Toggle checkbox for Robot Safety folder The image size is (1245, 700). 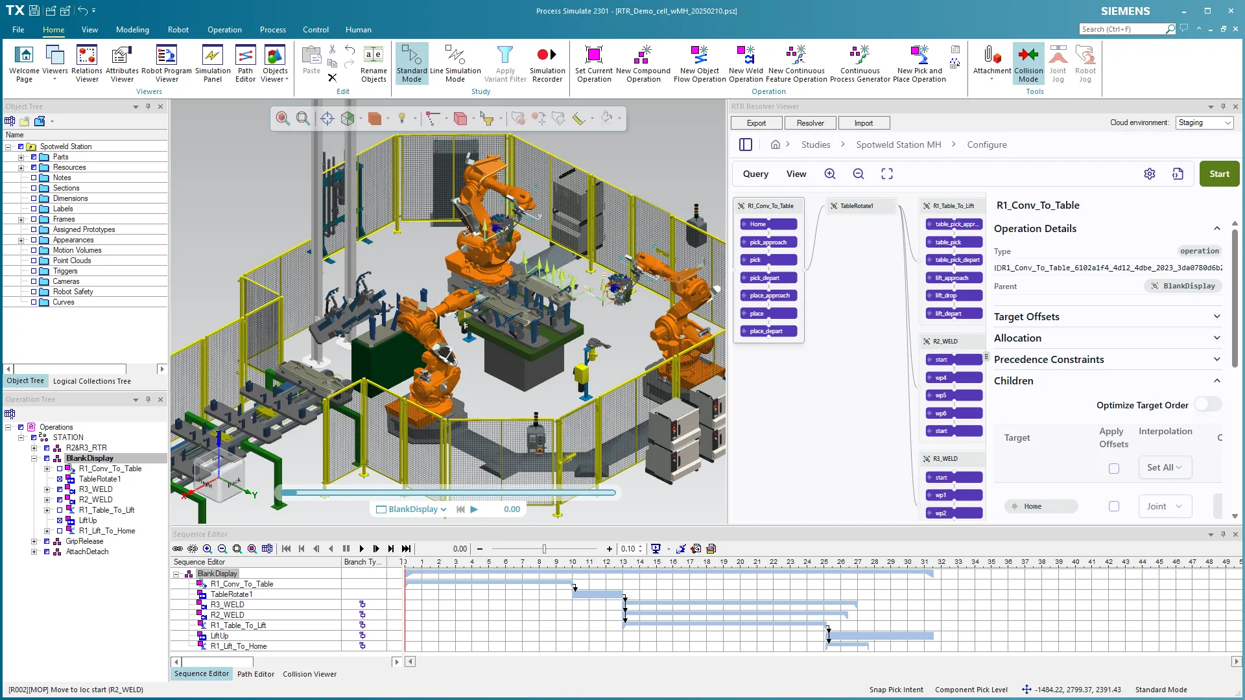click(x=34, y=292)
